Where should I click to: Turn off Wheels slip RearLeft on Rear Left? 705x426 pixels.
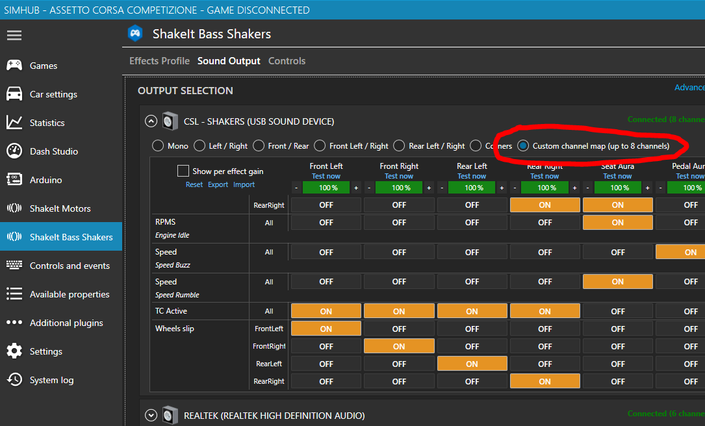pos(472,364)
